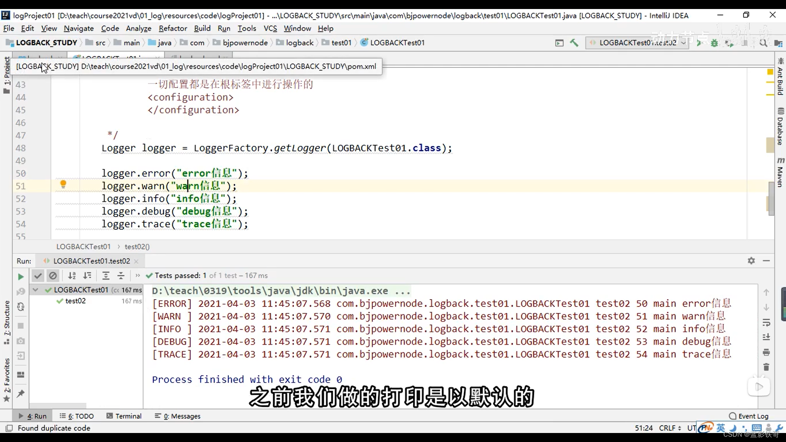The image size is (786, 442).
Task: Show more test toolbar actions chevron
Action: (x=138, y=275)
